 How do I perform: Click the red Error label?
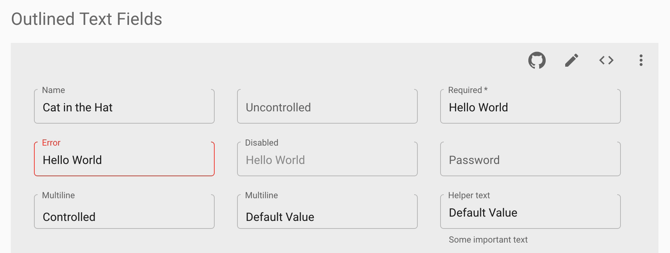coord(51,143)
